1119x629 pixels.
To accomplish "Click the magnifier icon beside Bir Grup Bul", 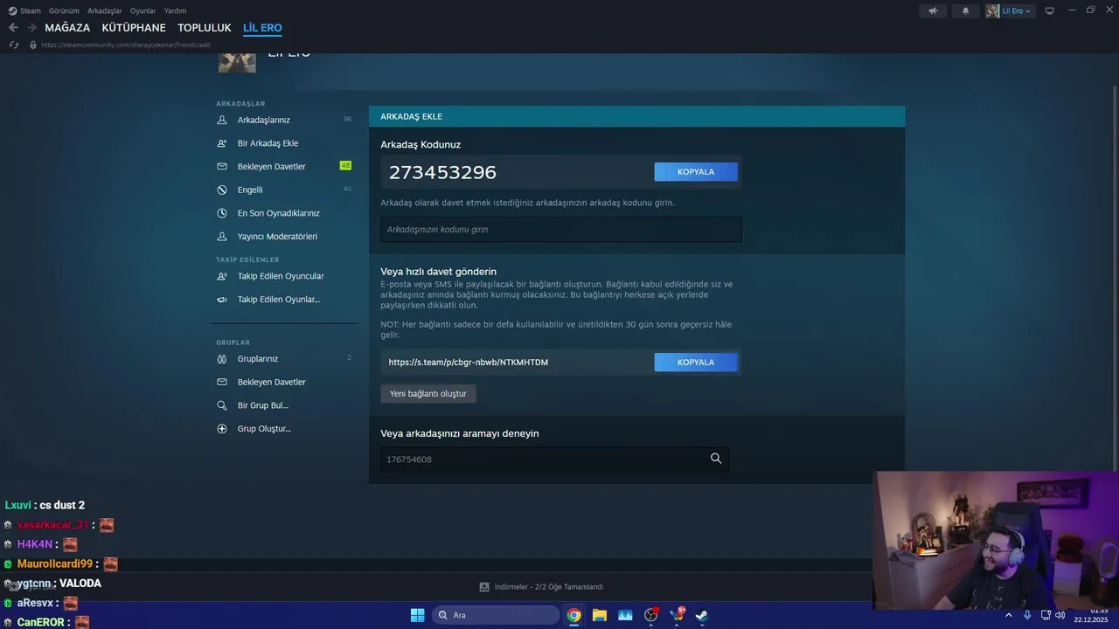I will click(221, 405).
